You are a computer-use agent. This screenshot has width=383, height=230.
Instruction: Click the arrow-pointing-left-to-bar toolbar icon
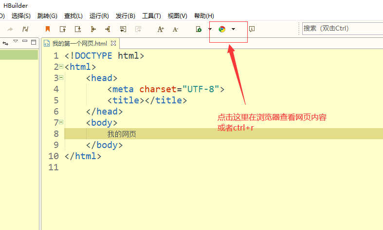point(93,29)
